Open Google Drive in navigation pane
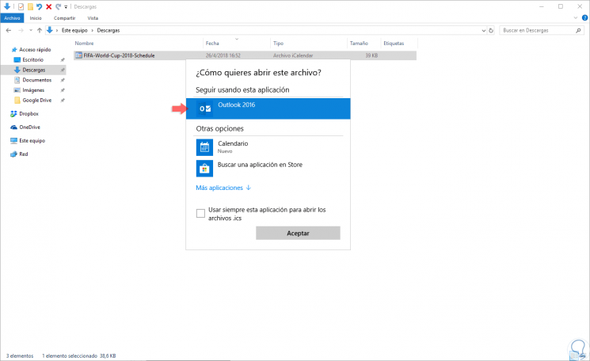 click(37, 101)
